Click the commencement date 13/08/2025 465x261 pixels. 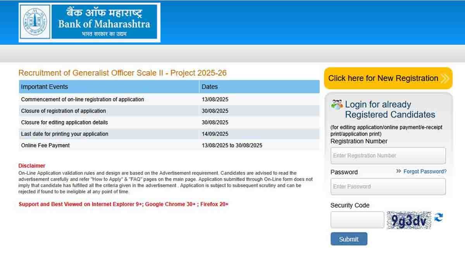pyautogui.click(x=215, y=99)
